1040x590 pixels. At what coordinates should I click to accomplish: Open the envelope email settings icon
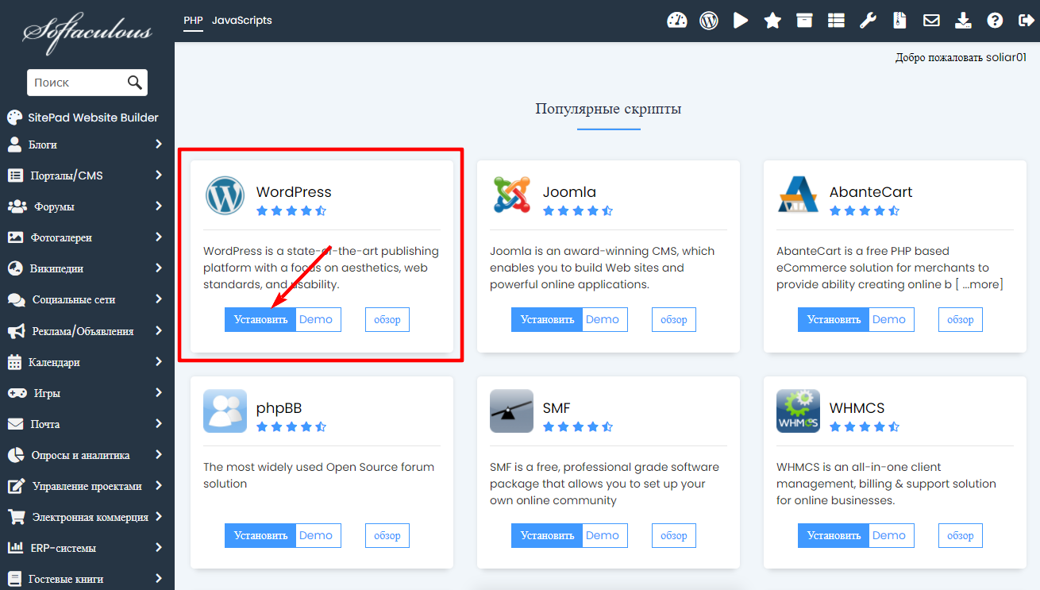pos(931,21)
